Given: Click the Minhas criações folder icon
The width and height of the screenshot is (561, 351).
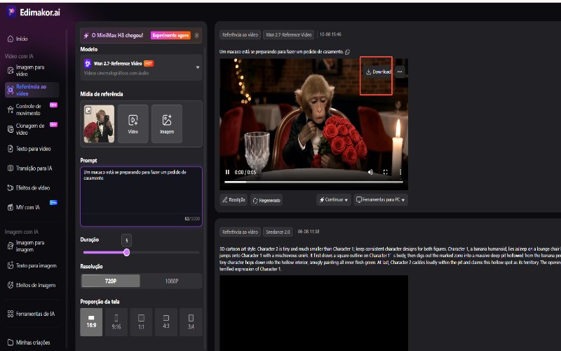Looking at the screenshot, I should 11,343.
